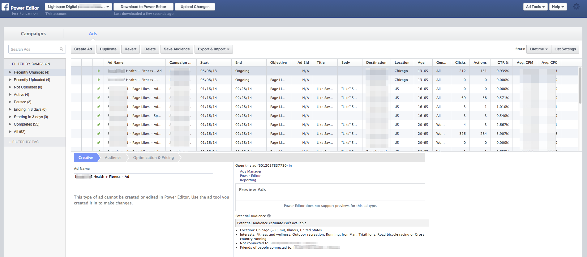Click the Facebook logo icon

5,7
